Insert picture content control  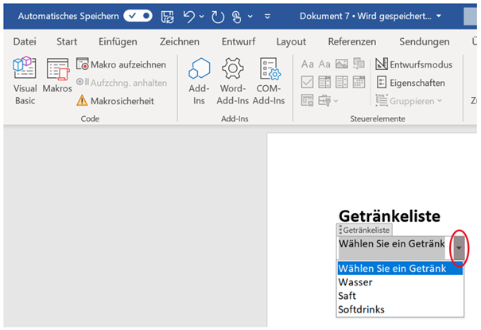pyautogui.click(x=341, y=64)
